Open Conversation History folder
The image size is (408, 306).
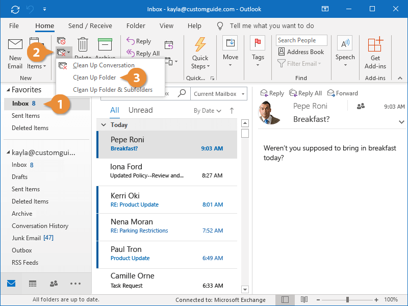(x=40, y=226)
